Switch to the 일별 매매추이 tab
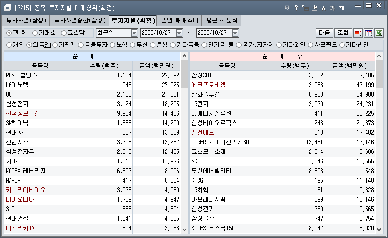 (x=179, y=20)
